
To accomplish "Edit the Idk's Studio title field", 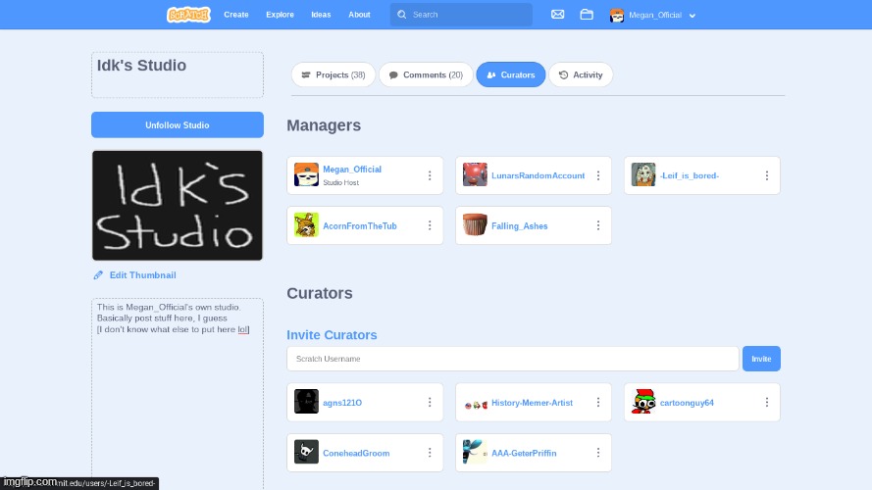I will [178, 75].
